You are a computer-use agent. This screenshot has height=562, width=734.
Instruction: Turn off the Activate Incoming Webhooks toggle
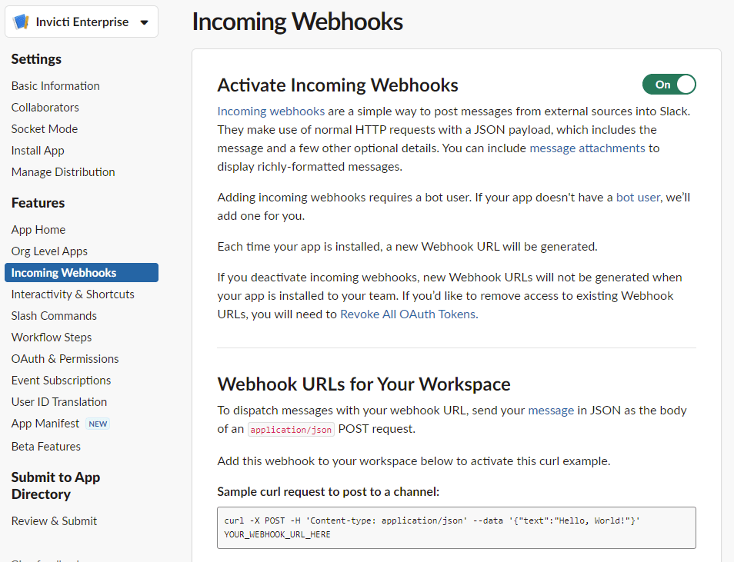[669, 85]
